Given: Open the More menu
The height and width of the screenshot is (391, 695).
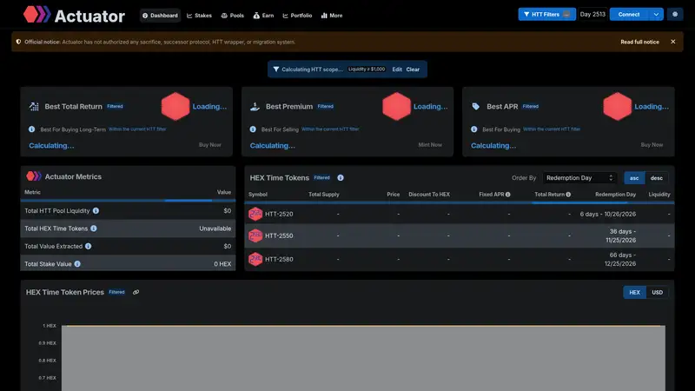Looking at the screenshot, I should [x=332, y=16].
